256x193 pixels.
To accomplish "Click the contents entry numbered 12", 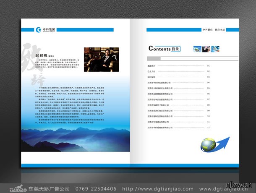I will (x=178, y=128).
